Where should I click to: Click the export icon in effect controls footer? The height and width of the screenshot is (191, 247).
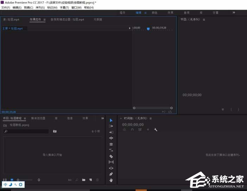pyautogui.click(x=170, y=112)
